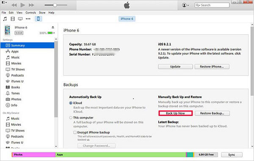This screenshot has height=161, width=254.
Task: Open Movies under On My Device
Action: [16, 124]
